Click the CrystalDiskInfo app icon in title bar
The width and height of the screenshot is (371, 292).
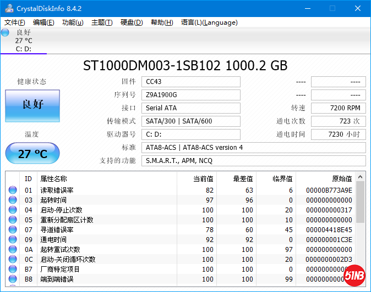tap(9, 8)
